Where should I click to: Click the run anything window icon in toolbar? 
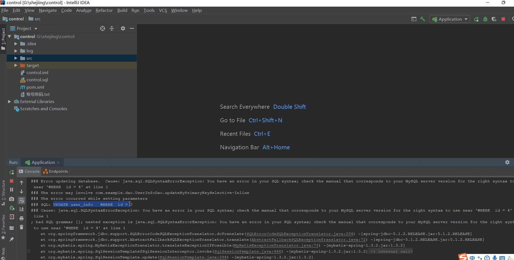[x=414, y=19]
